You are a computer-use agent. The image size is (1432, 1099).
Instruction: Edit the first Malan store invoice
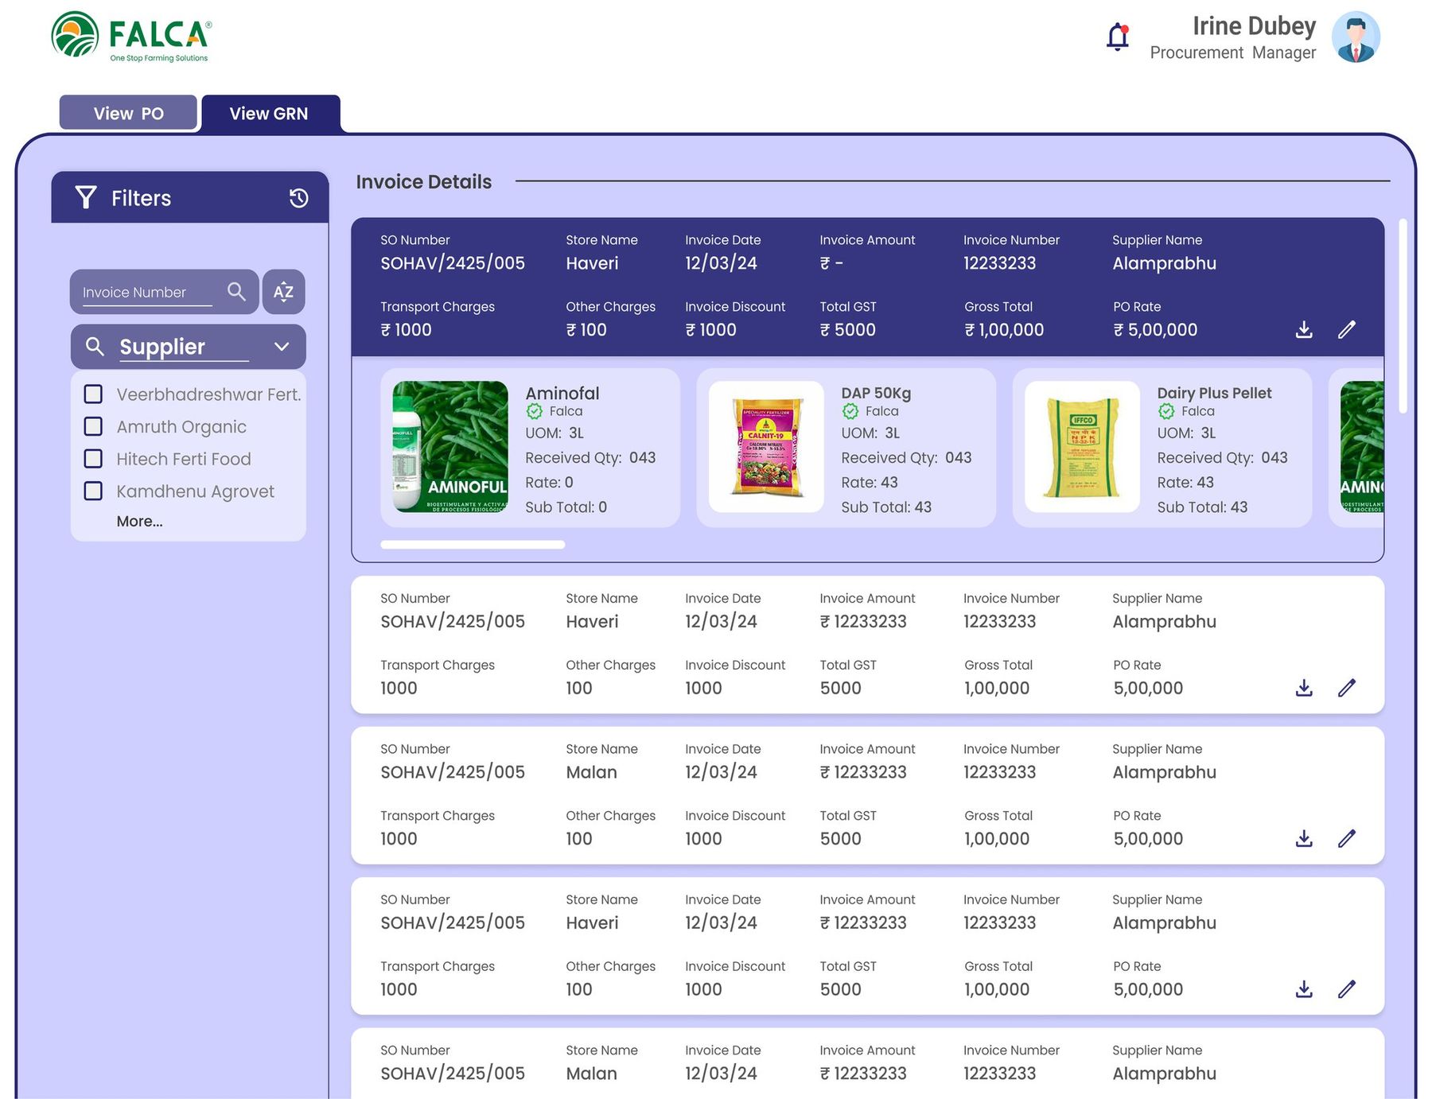pos(1346,838)
